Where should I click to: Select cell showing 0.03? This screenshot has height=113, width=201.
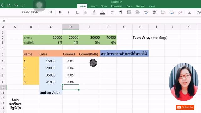(70, 61)
